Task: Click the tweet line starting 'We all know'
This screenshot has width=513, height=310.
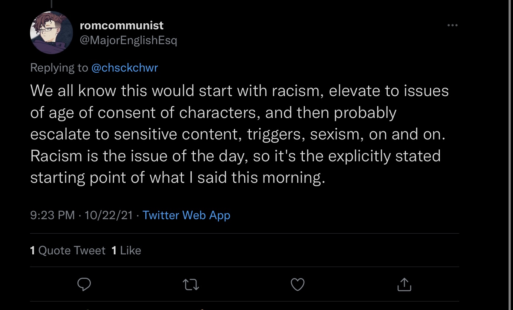Action: tap(239, 91)
